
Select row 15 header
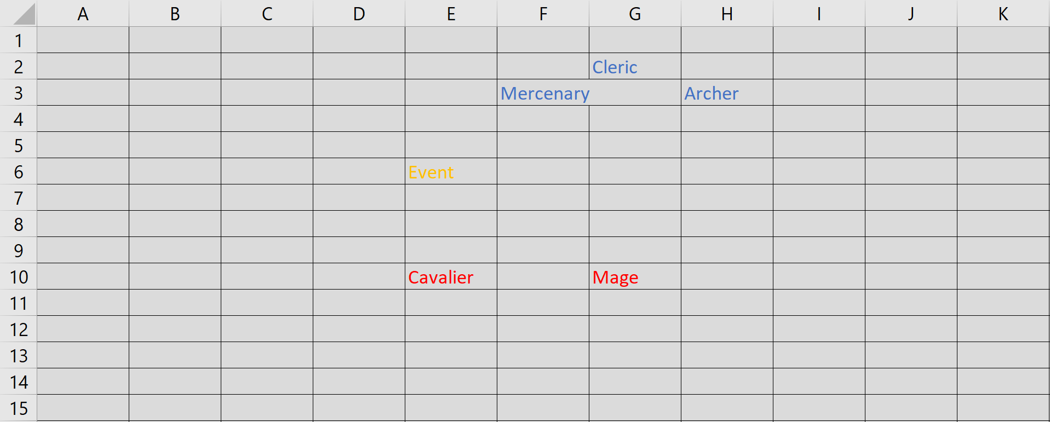coord(19,408)
